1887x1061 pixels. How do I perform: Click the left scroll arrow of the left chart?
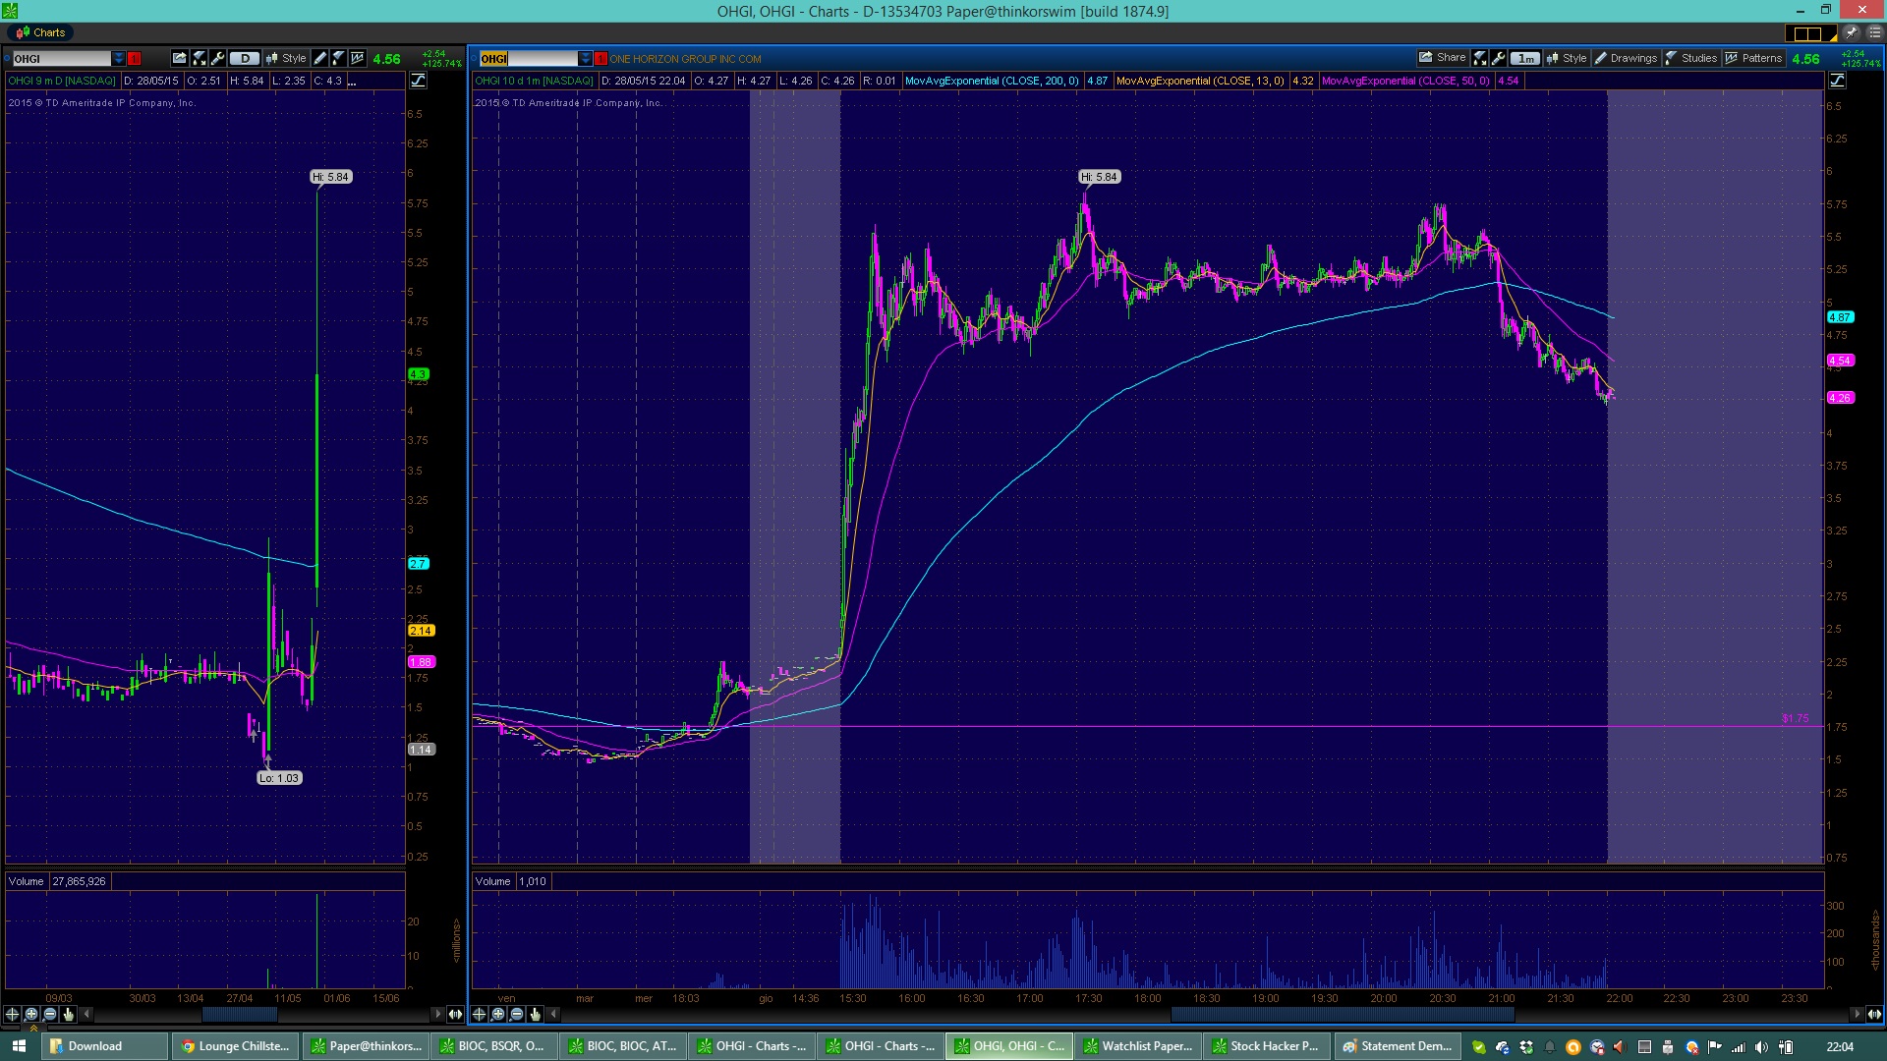tap(86, 1014)
